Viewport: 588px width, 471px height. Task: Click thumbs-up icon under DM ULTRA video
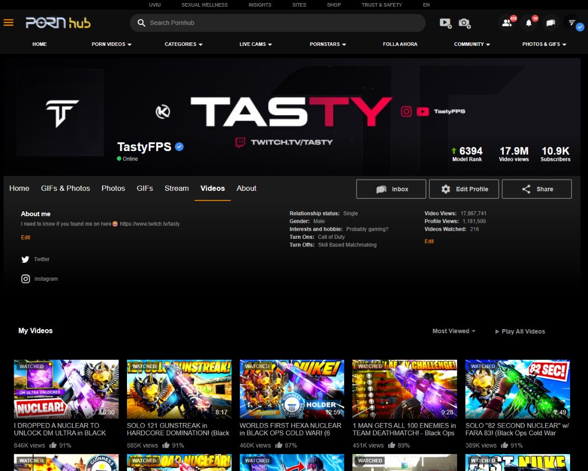point(53,445)
